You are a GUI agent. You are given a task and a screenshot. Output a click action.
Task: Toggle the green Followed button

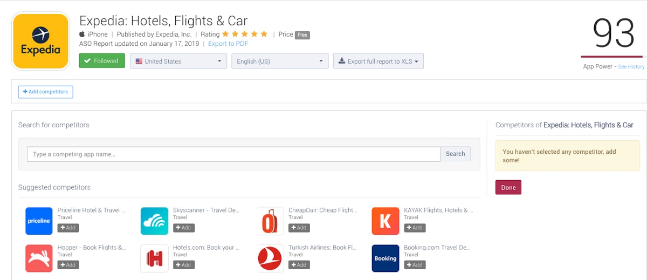102,61
